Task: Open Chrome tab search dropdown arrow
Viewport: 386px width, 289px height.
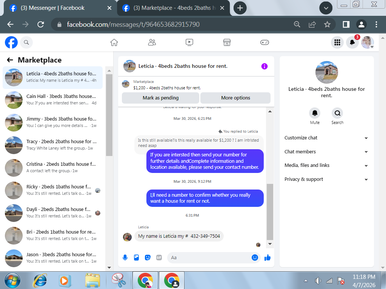Action: (326, 8)
